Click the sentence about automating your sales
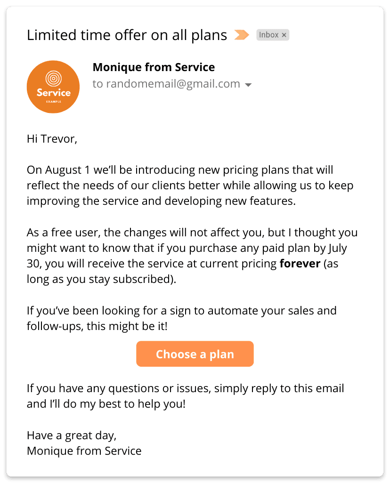The width and height of the screenshot is (390, 483). tap(181, 318)
